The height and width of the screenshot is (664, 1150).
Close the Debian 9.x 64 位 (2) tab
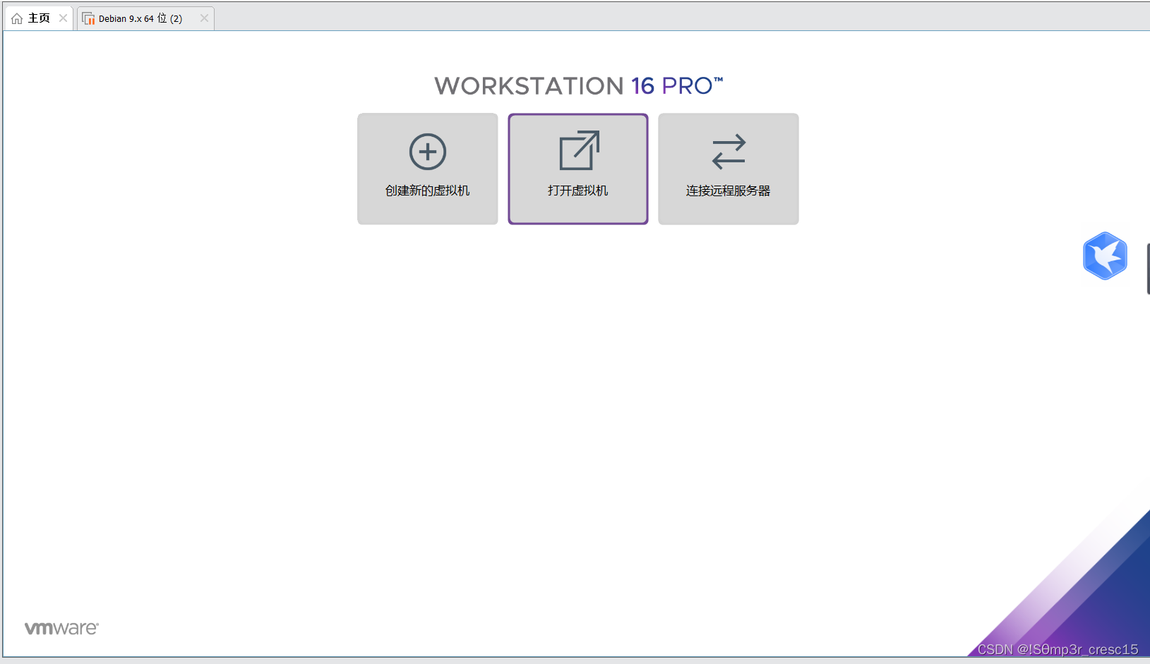coord(204,18)
